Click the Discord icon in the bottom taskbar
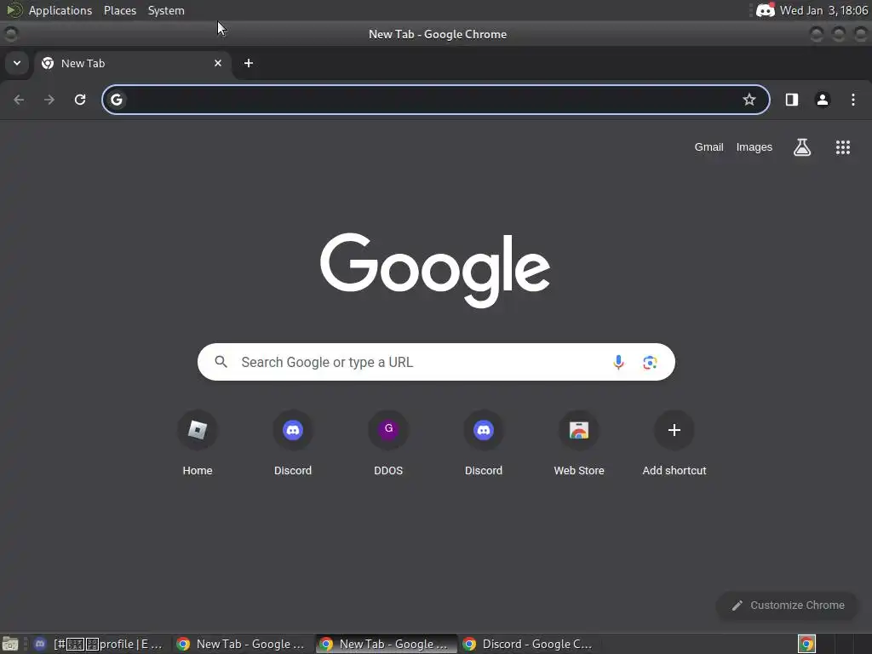872x654 pixels. (x=40, y=644)
